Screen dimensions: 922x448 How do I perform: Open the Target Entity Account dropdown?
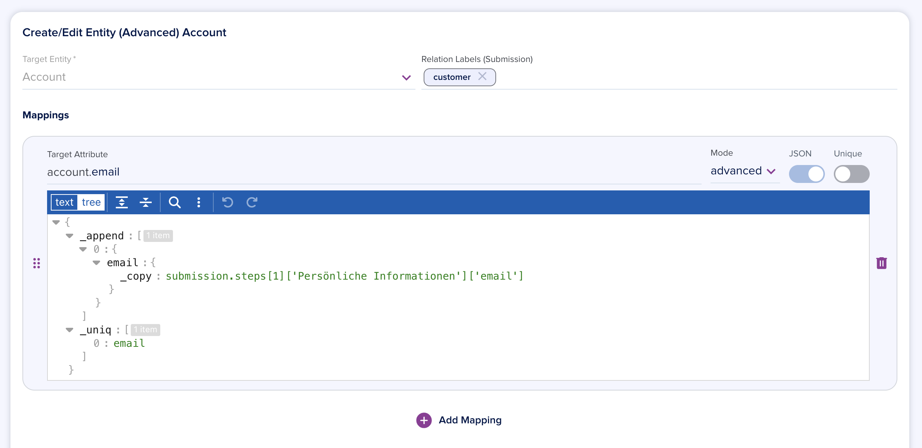tap(406, 78)
